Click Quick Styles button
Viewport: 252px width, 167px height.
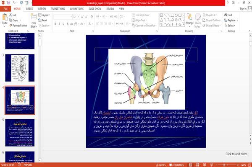198,21
